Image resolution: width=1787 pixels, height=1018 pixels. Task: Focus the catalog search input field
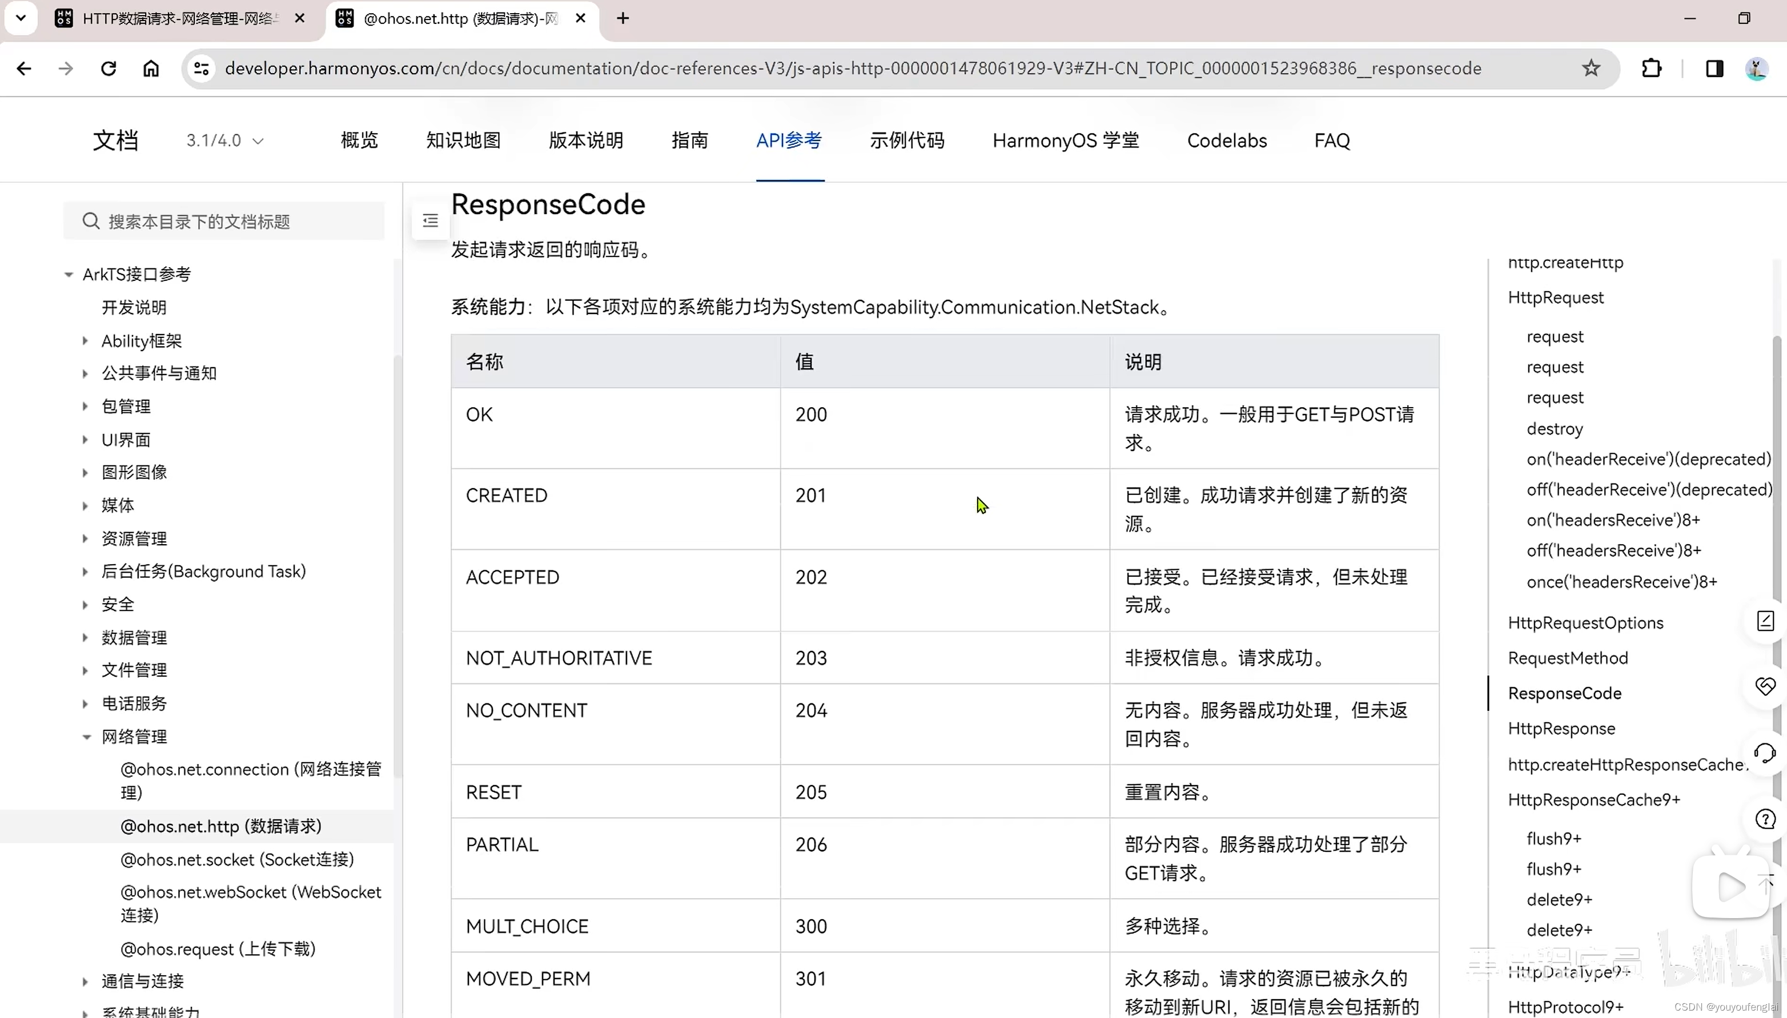coord(224,221)
